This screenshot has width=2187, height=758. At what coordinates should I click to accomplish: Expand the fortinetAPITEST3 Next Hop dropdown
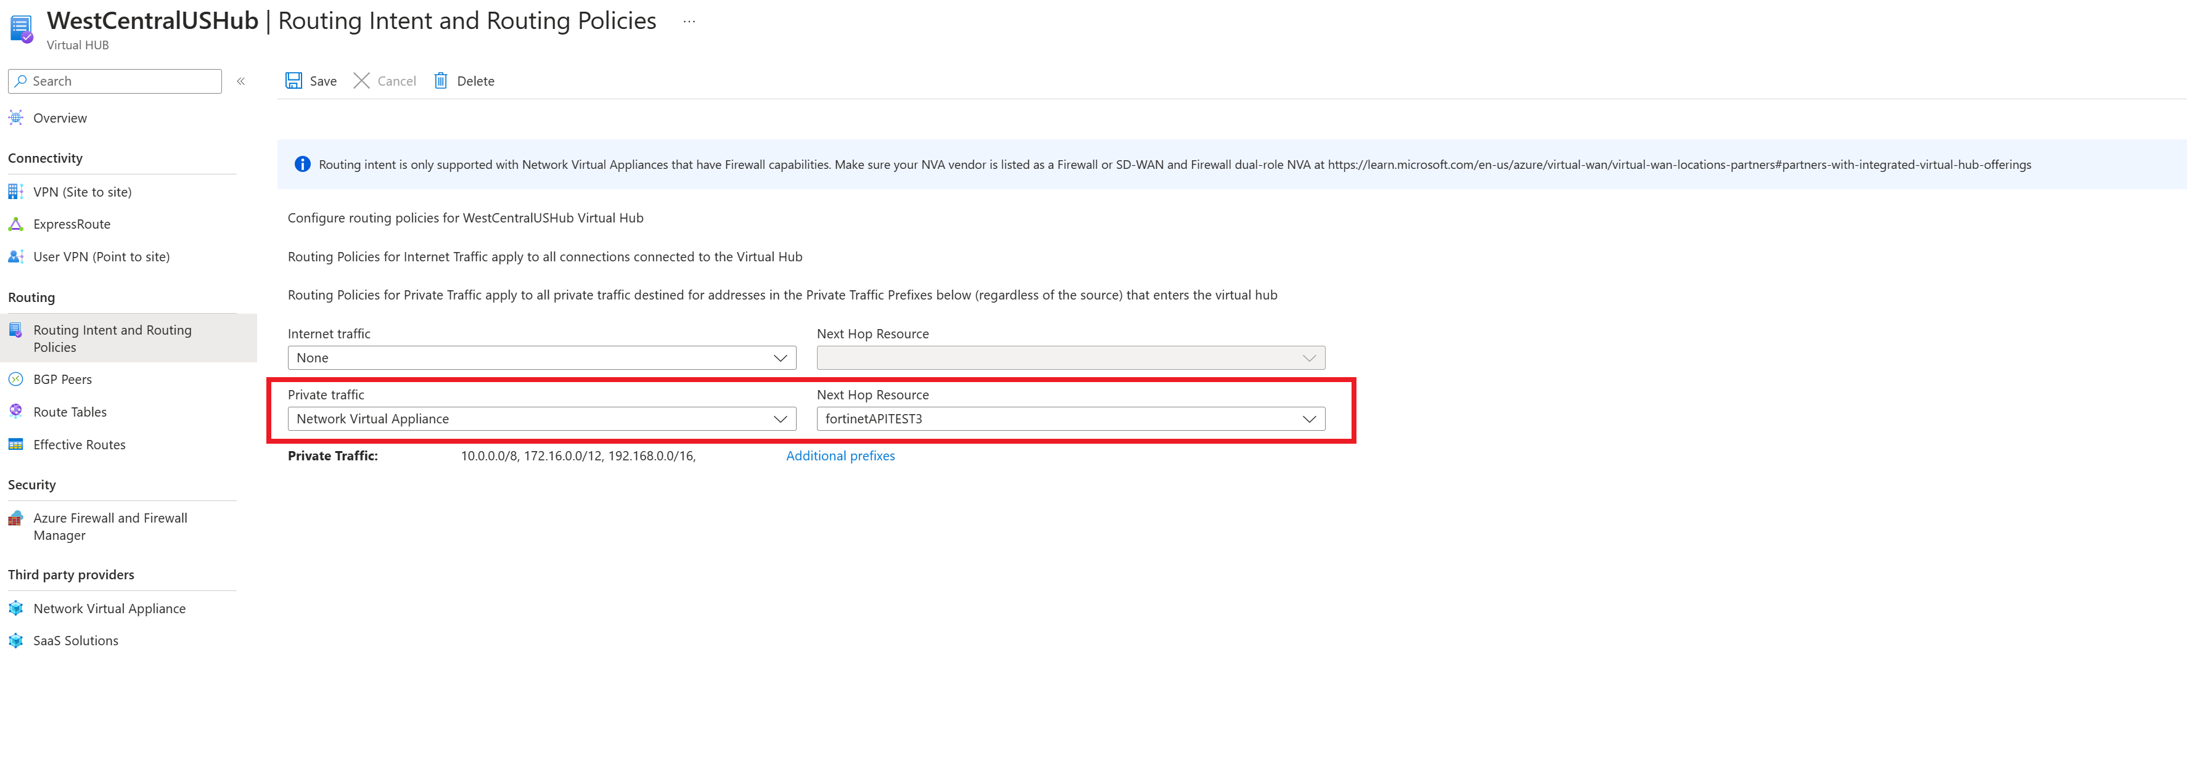pos(1070,419)
